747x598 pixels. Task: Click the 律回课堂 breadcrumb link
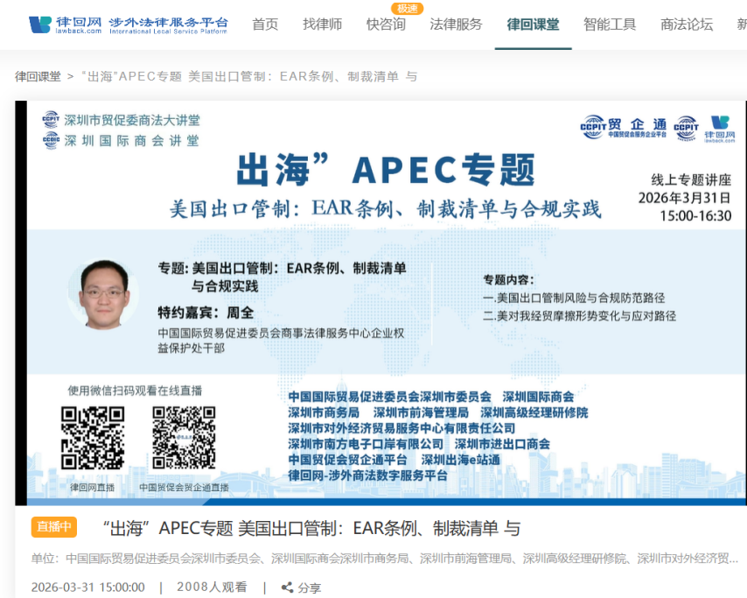[38, 76]
